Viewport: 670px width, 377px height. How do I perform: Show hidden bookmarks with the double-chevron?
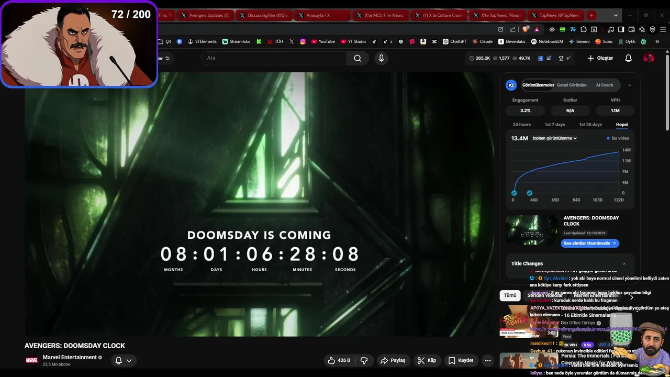(658, 41)
